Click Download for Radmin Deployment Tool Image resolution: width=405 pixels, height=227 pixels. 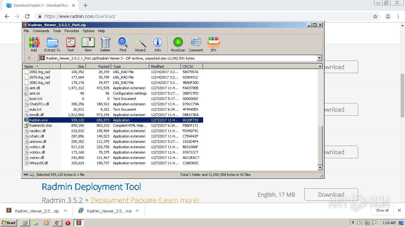[331, 195]
